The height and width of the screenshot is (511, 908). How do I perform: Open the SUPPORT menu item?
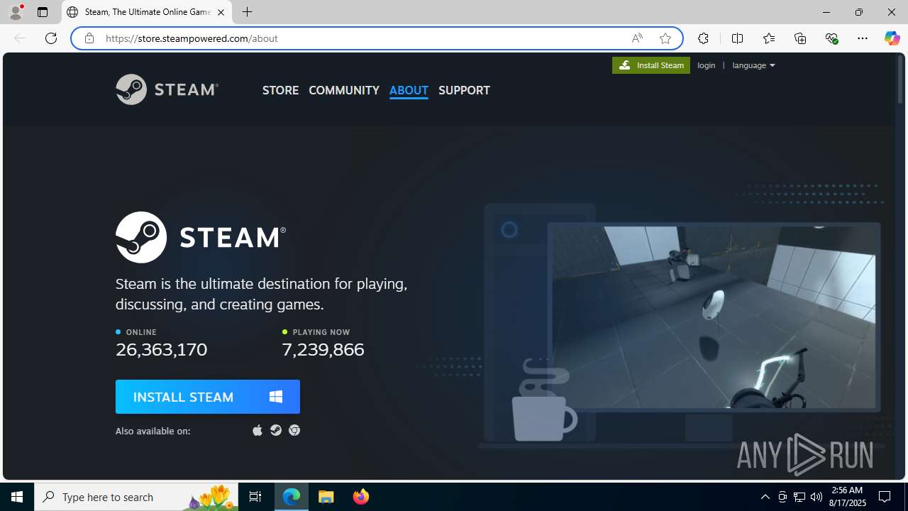pos(464,90)
